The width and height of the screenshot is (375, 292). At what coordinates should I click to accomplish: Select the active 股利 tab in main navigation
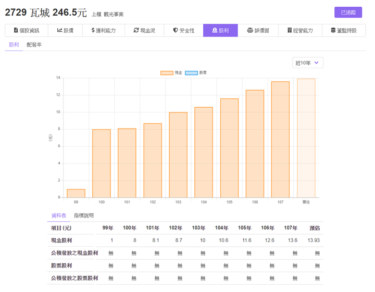220,30
